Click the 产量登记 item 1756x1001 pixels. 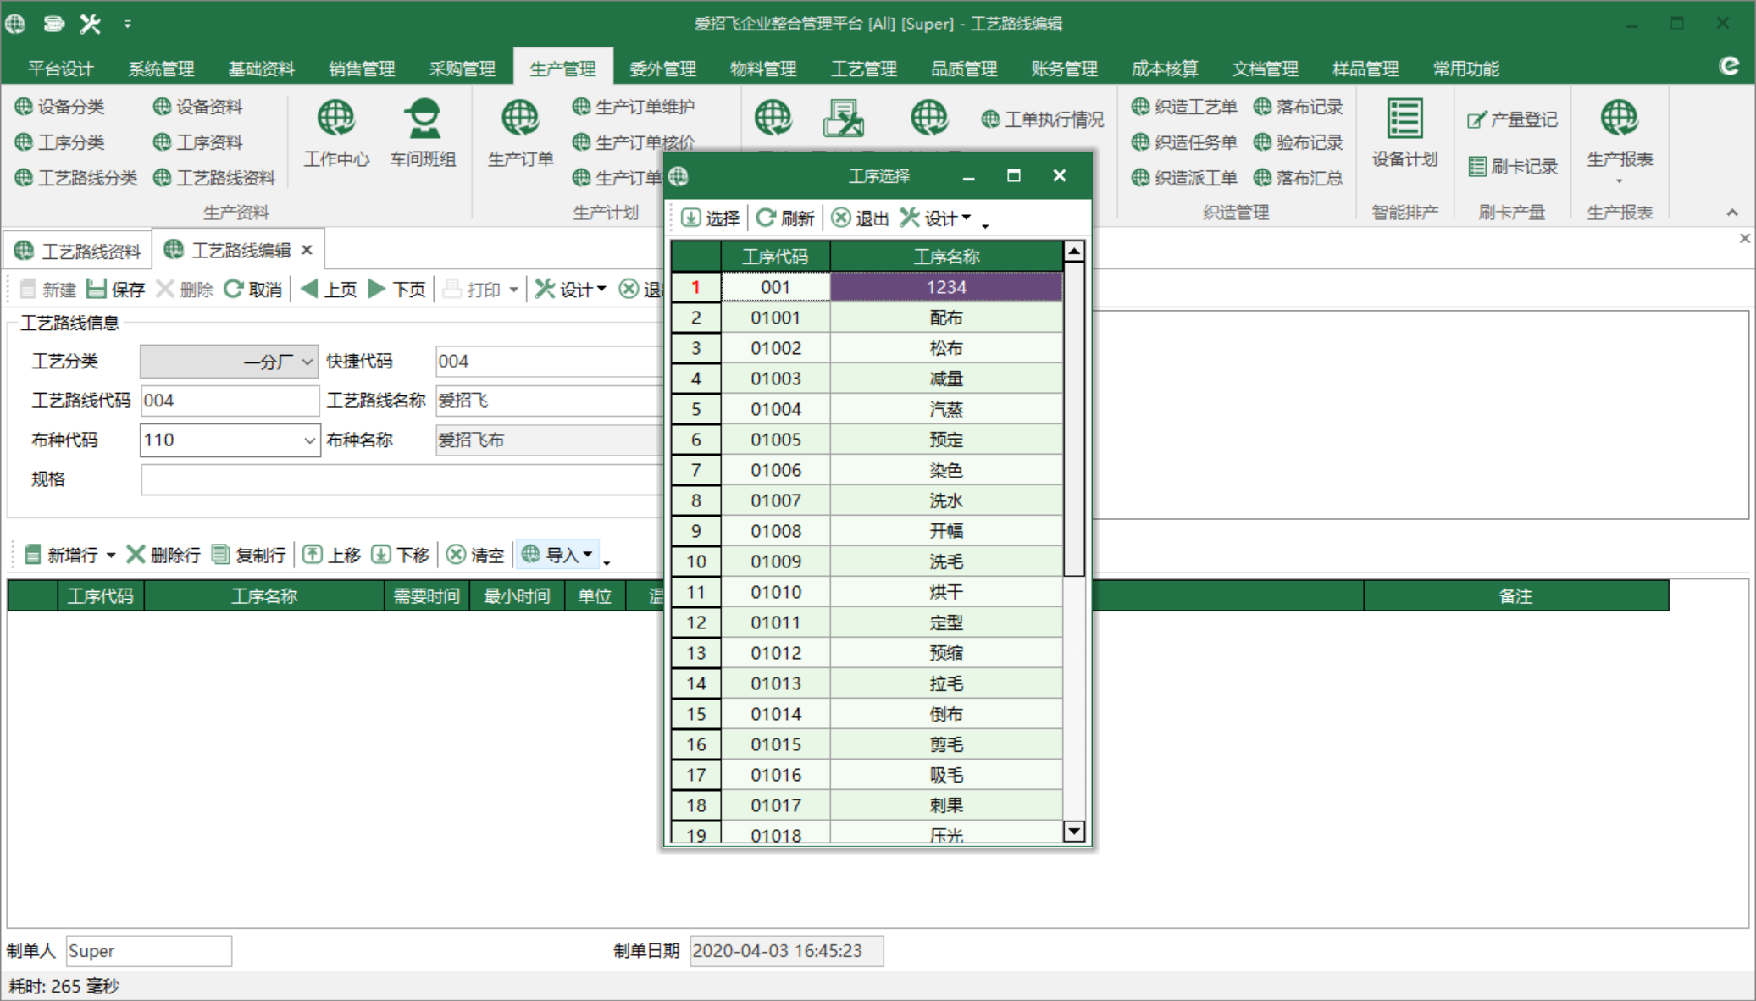pos(1513,119)
